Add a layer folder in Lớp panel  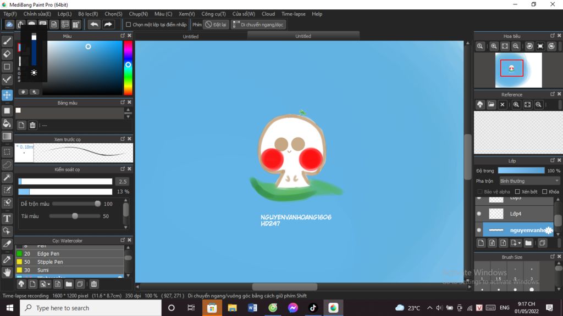(528, 243)
